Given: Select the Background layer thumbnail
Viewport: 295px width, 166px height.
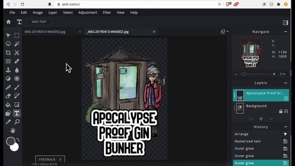Looking at the screenshot, I should click(240, 108).
